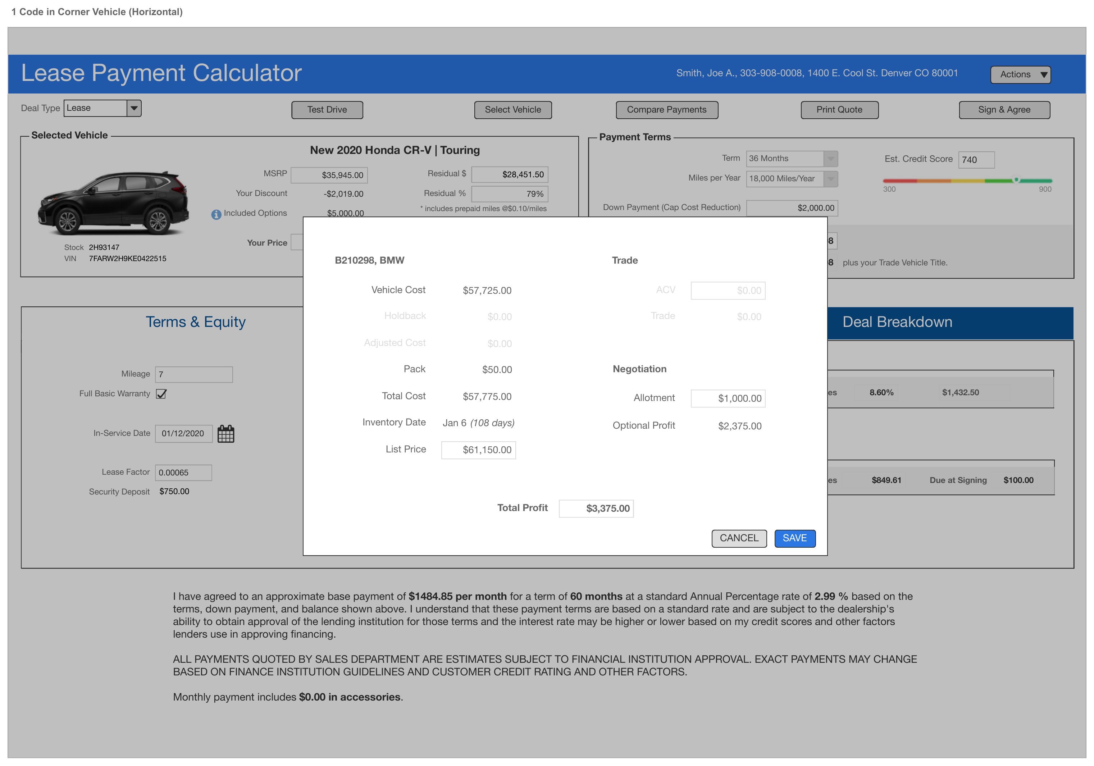The image size is (1094, 766).
Task: Click the Your Discount -$2,019.00 value
Action: tap(343, 194)
